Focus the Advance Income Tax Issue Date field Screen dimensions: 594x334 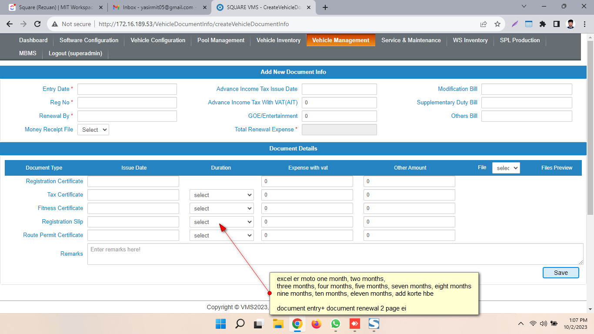[339, 89]
